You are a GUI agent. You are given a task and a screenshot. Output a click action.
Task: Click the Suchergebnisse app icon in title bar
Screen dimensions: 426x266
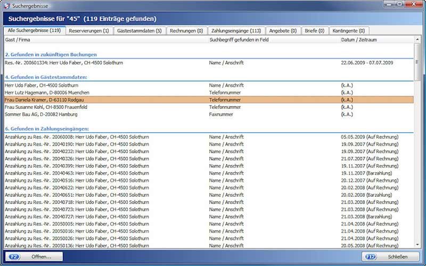tap(7, 5)
